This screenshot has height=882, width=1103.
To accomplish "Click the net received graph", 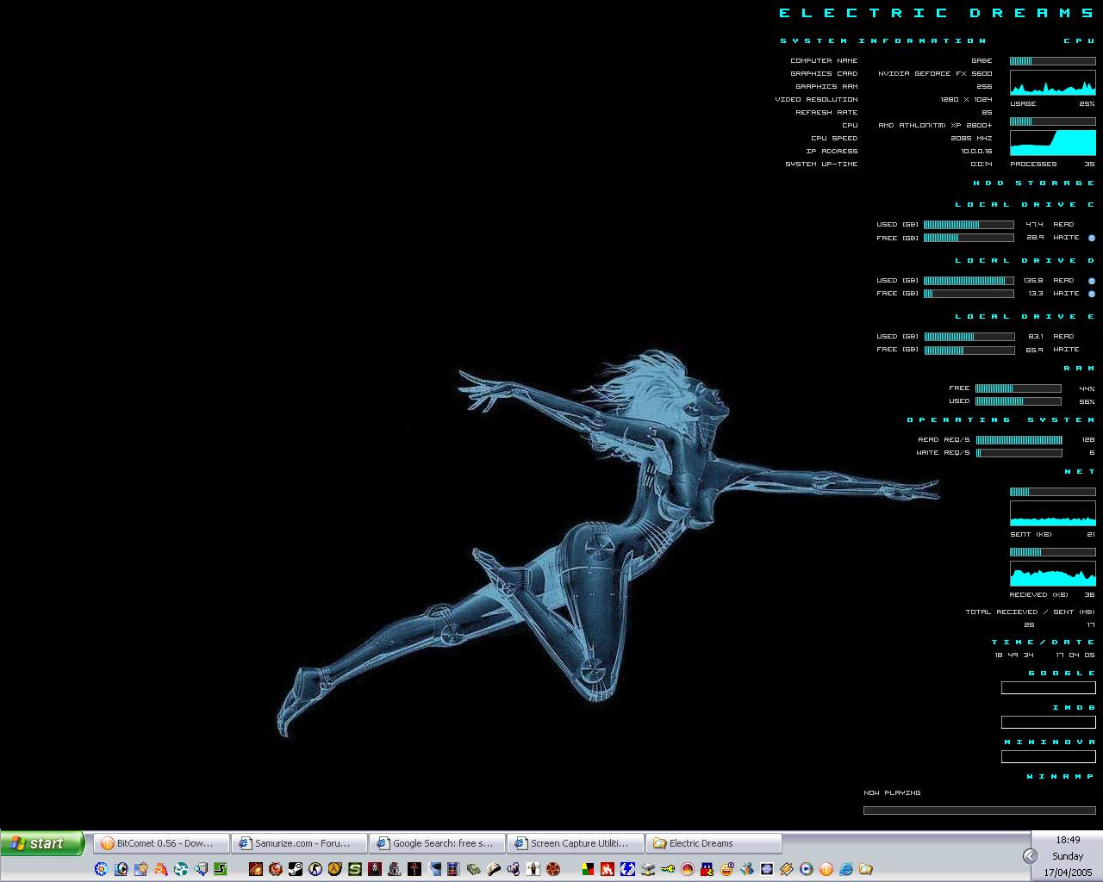I will click(1052, 574).
